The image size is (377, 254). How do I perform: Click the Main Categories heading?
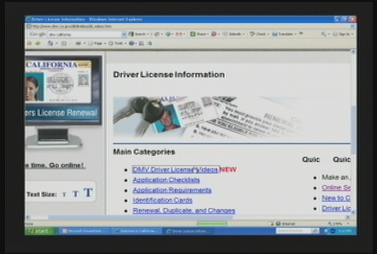(x=144, y=152)
